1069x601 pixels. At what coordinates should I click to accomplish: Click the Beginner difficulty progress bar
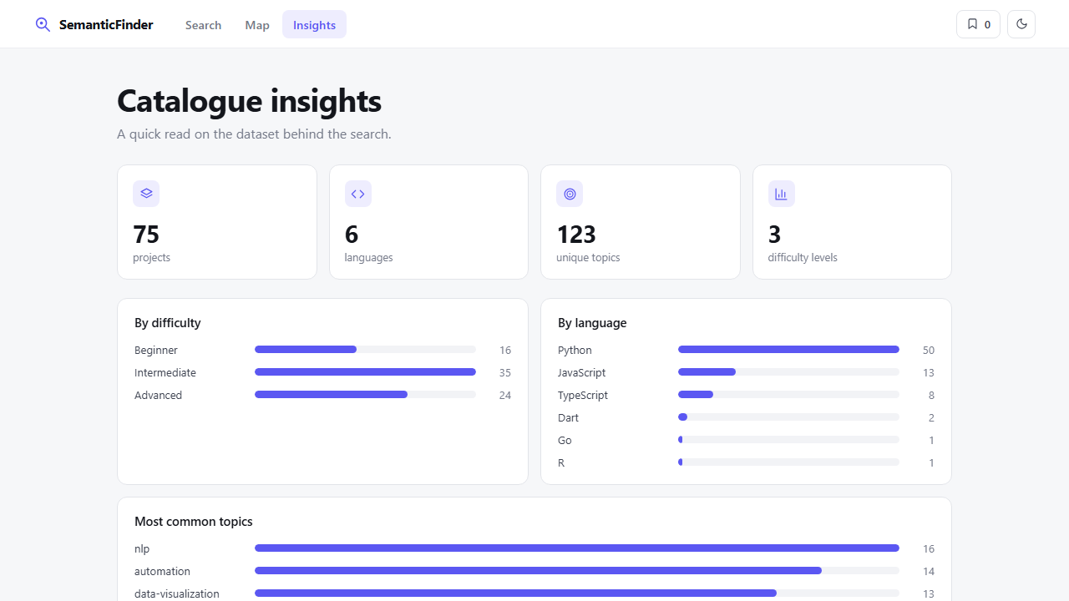pyautogui.click(x=365, y=350)
